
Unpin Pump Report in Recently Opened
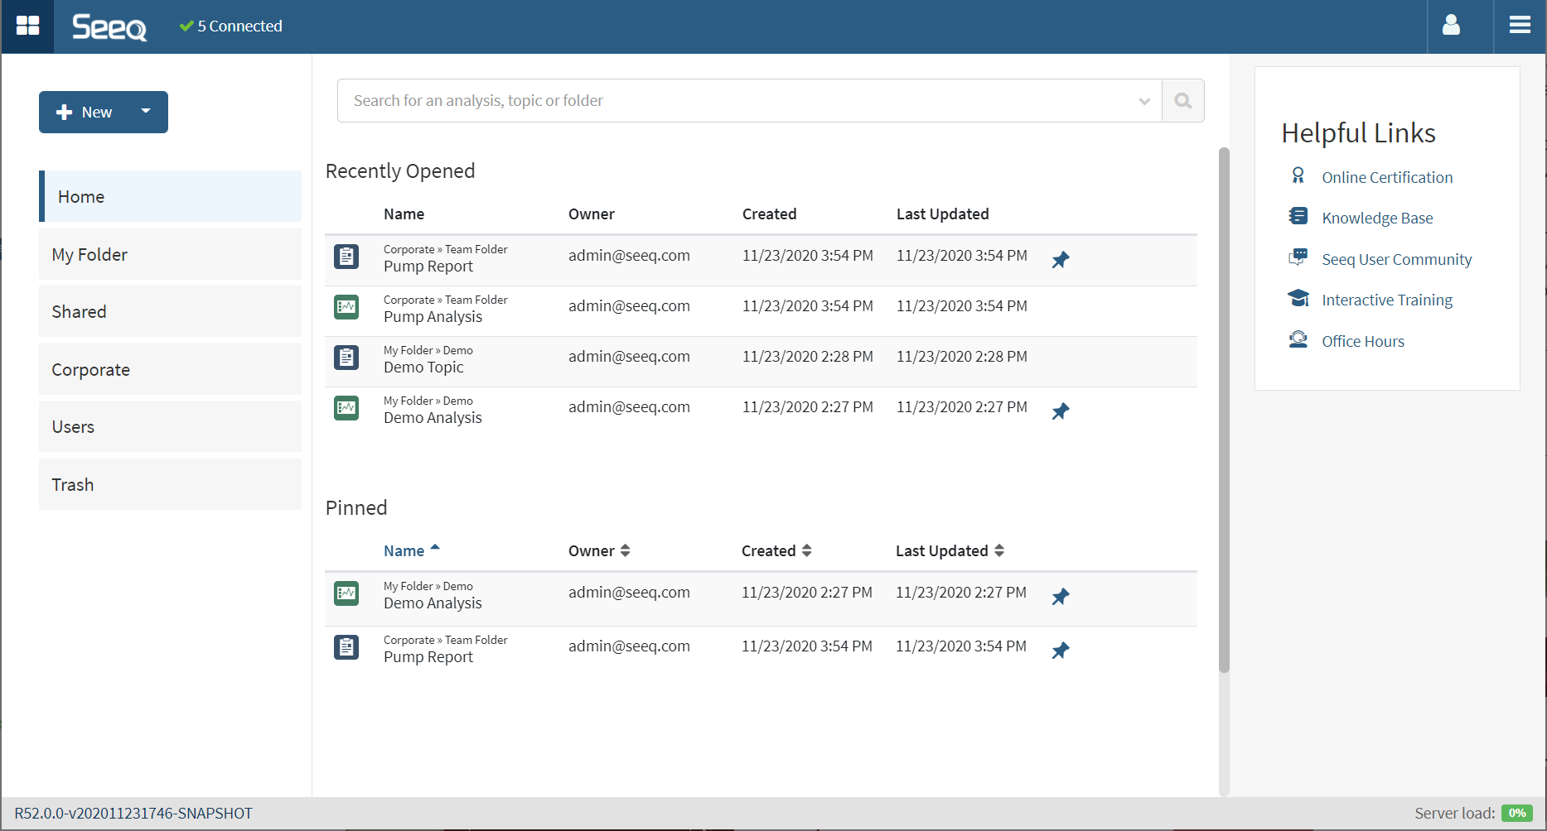(x=1060, y=260)
